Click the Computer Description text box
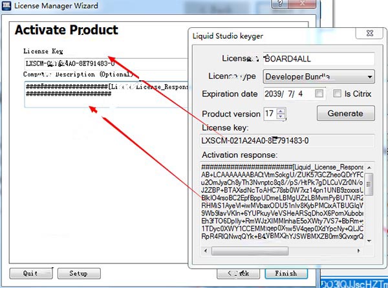Screen dimensions: 388x288 point(106,94)
